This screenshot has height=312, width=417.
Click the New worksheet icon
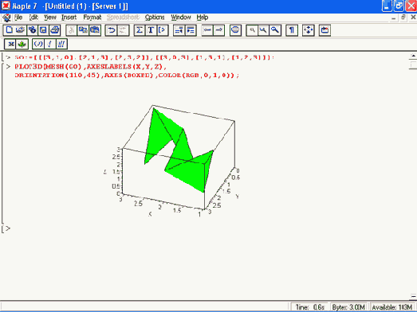pyautogui.click(x=9, y=30)
